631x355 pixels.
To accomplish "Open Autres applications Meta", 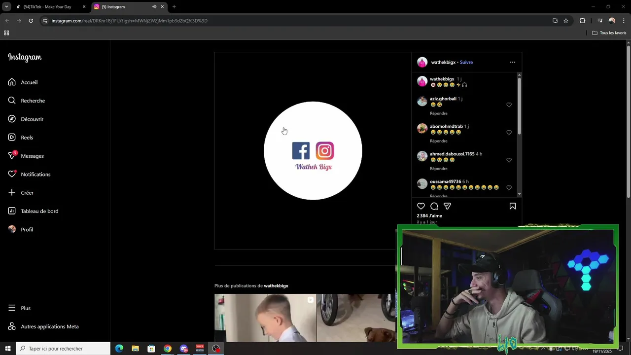I will 43,326.
